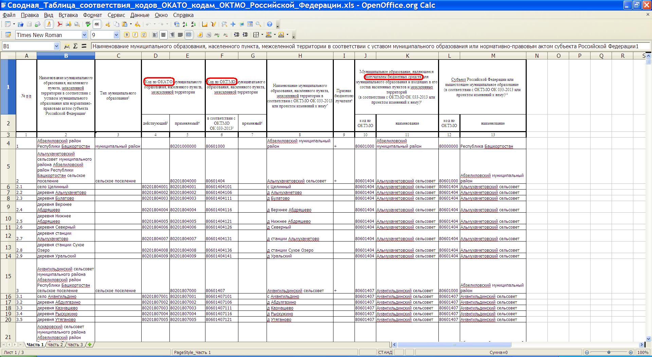
Task: Open the Gallery
Action: click(241, 24)
